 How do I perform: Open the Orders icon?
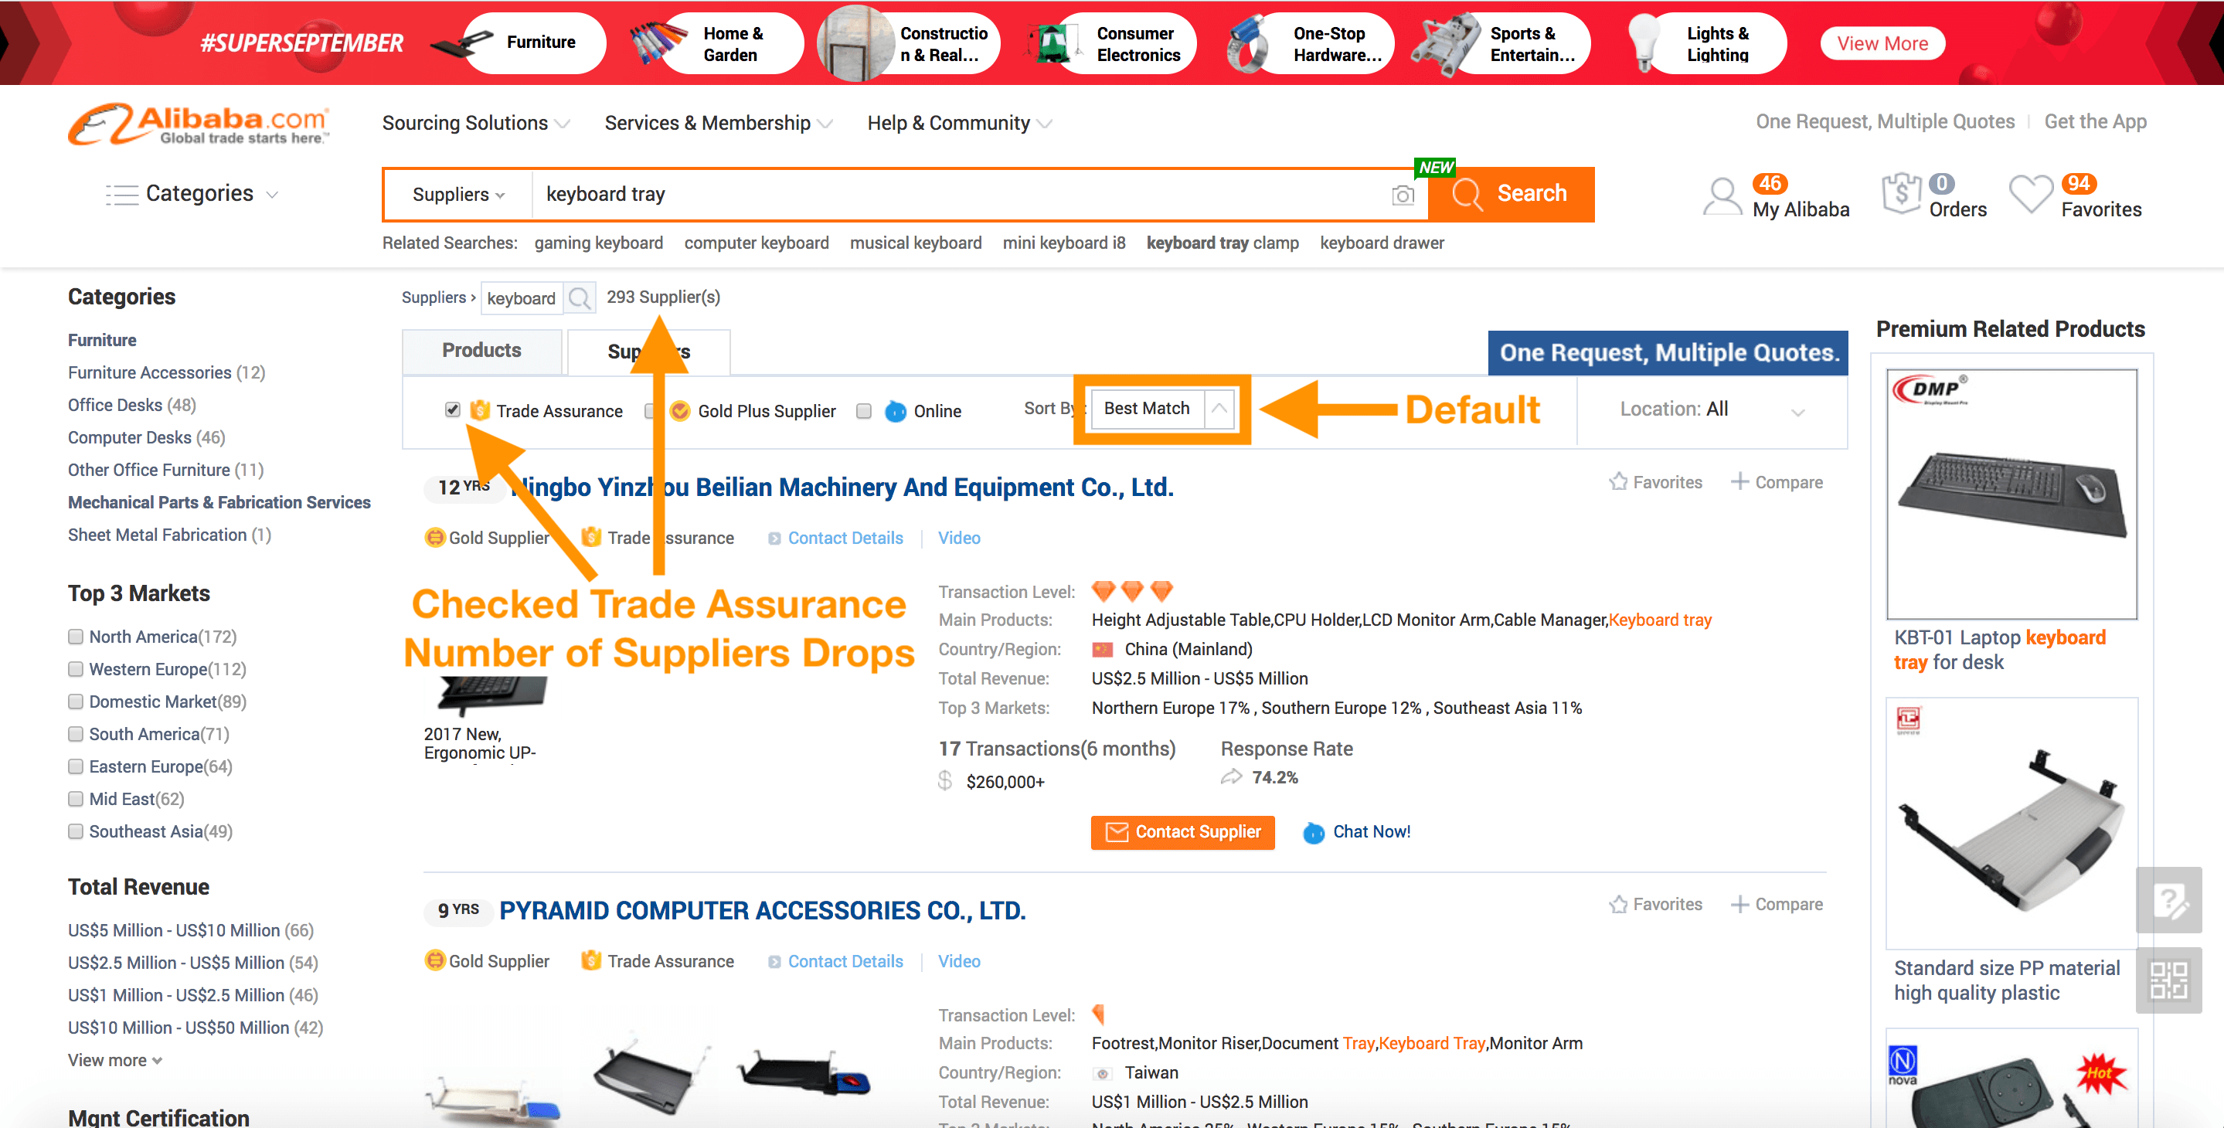click(x=1901, y=194)
